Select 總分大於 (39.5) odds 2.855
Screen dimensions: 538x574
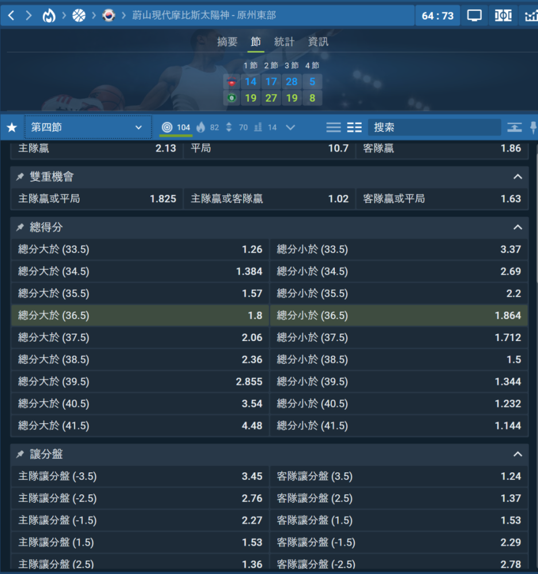pos(140,382)
